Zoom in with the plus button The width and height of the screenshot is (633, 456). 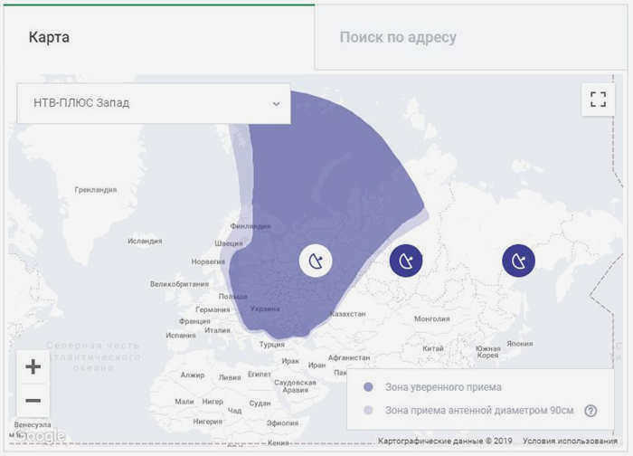coord(33,366)
